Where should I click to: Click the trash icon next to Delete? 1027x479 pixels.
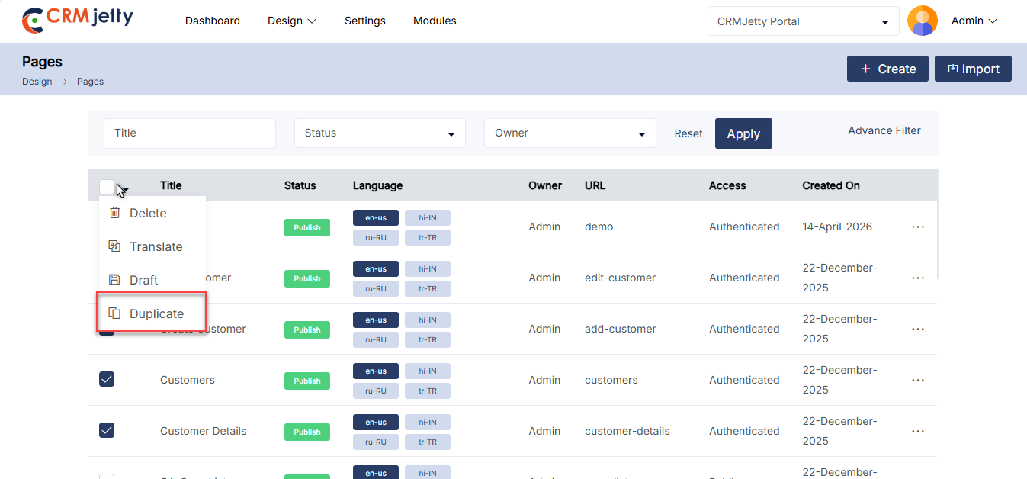115,213
